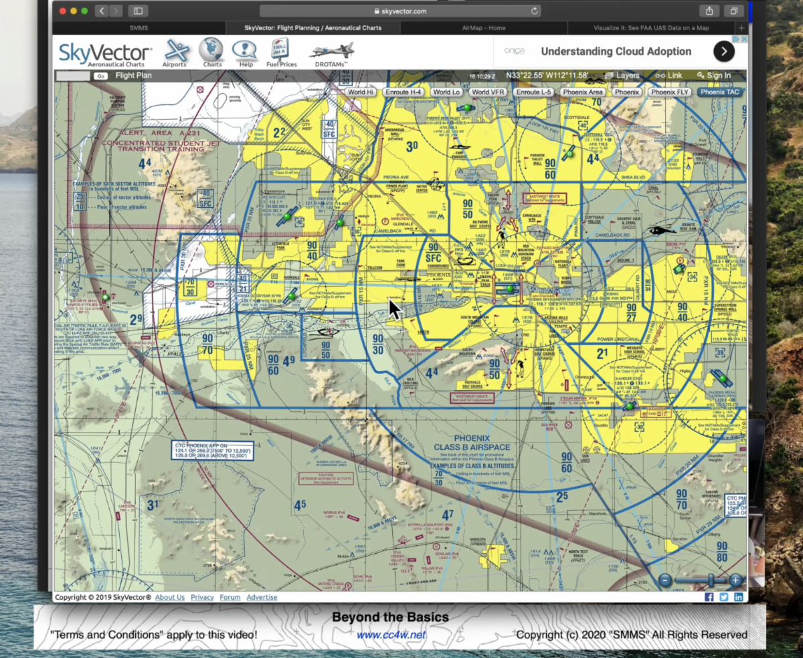803x658 pixels.
Task: Click the Link button on map bar
Action: tap(668, 76)
